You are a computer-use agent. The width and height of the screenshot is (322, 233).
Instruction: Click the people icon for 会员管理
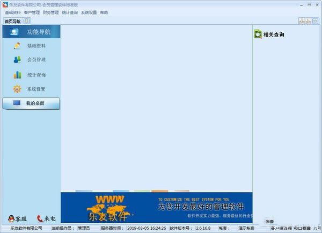point(17,60)
